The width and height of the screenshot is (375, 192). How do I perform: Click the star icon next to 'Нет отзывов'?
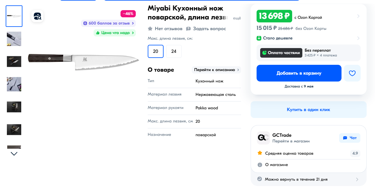(150, 29)
